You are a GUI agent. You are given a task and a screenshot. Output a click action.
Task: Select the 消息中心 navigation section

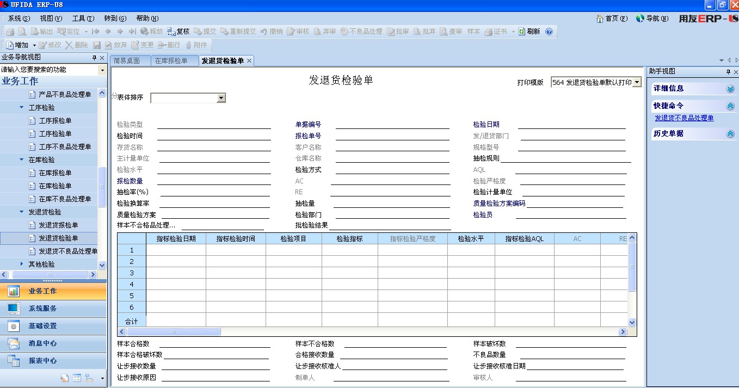53,343
